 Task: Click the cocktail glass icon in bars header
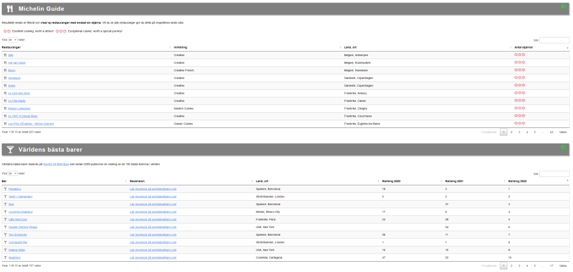click(10, 150)
